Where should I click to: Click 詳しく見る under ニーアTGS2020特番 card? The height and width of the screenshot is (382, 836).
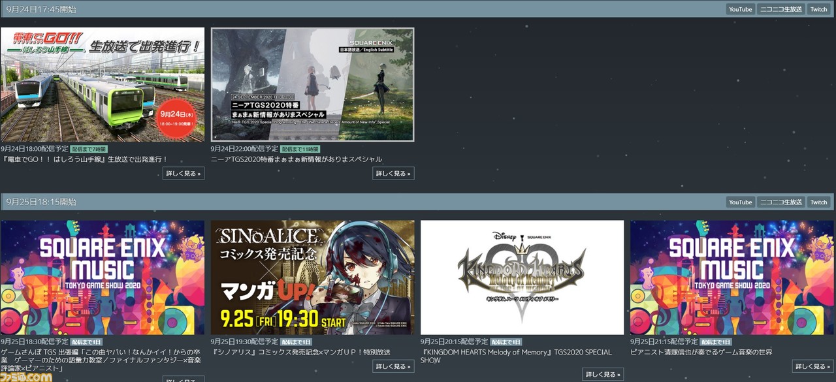click(x=393, y=173)
